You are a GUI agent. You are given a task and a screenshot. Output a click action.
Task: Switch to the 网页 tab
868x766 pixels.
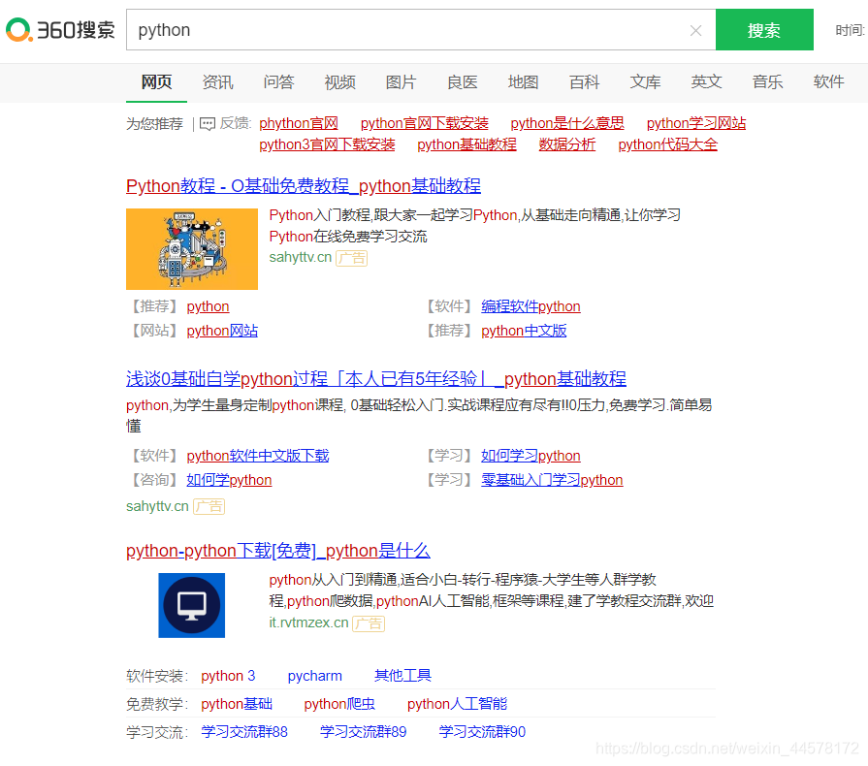tap(157, 82)
